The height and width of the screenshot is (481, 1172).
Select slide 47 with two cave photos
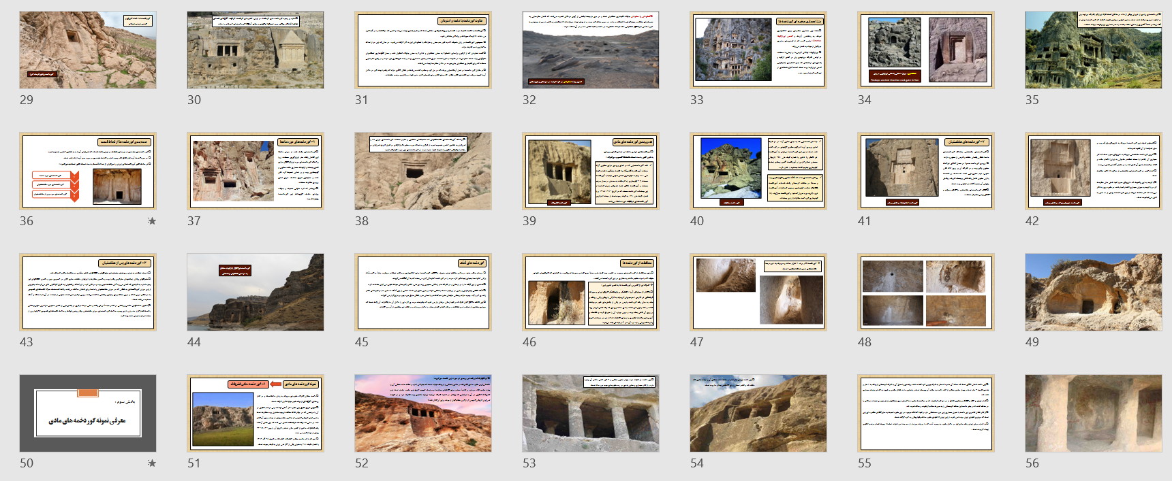(758, 292)
